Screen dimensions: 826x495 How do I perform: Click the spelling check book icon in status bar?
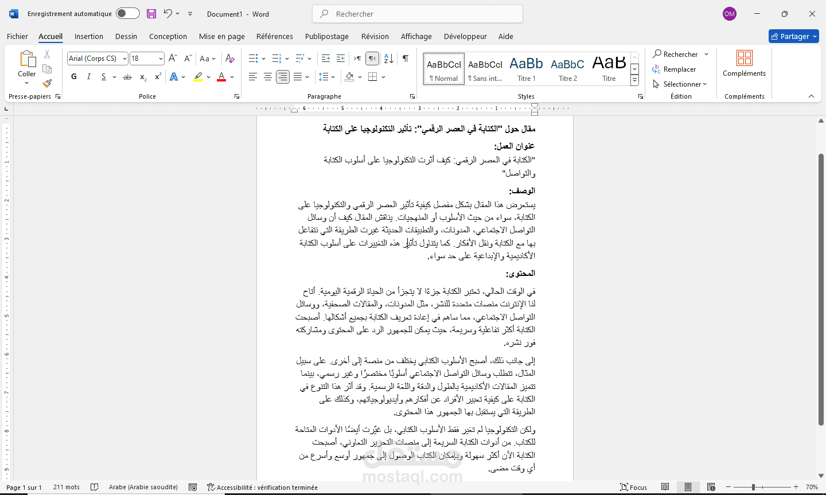[95, 487]
